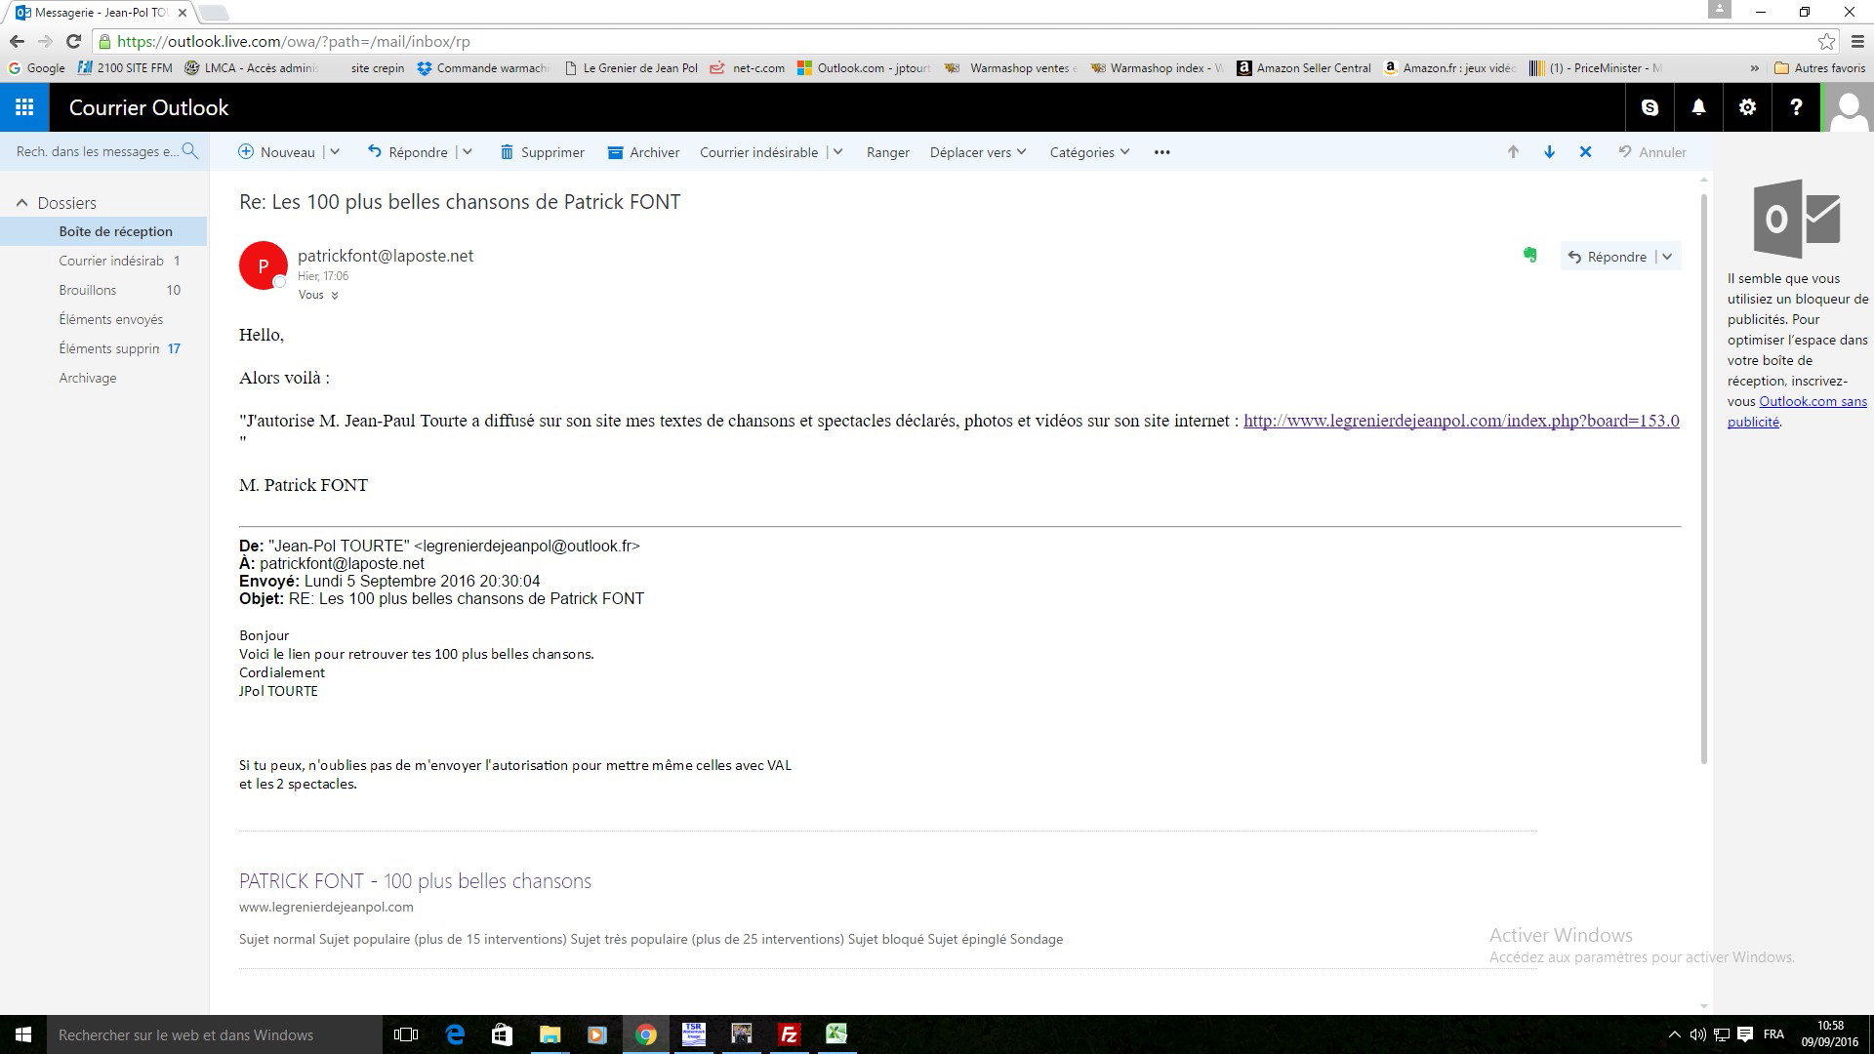Open the action center notifications
Screen dimensions: 1874x1054
(x=1744, y=1034)
